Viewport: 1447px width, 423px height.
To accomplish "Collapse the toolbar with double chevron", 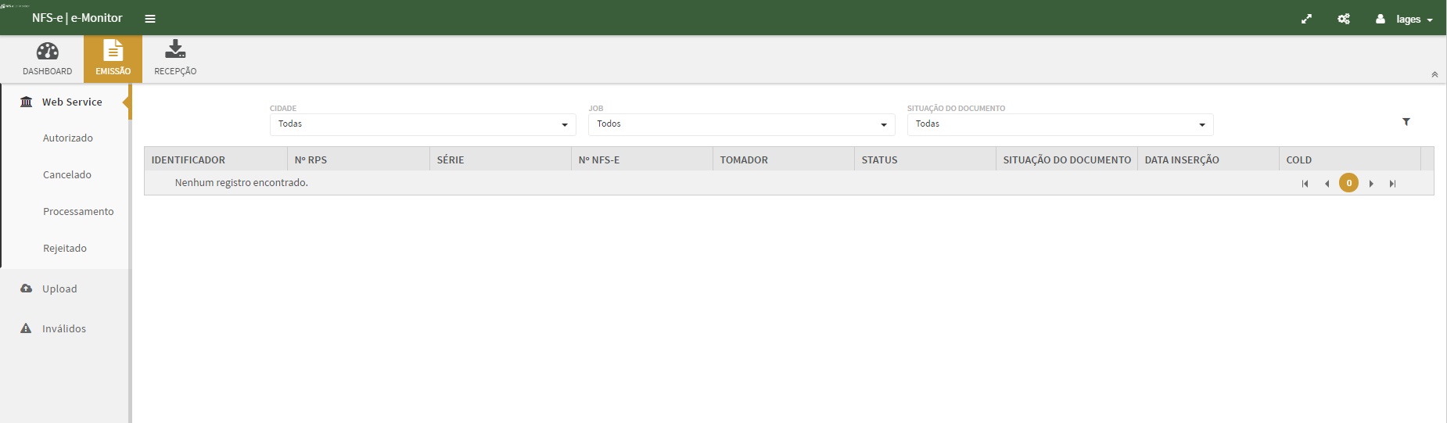I will 1434,74.
